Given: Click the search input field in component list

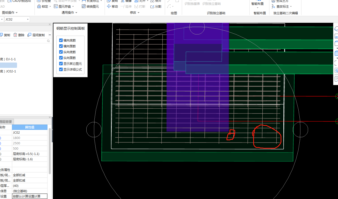Looking at the screenshot, I should (23, 41).
